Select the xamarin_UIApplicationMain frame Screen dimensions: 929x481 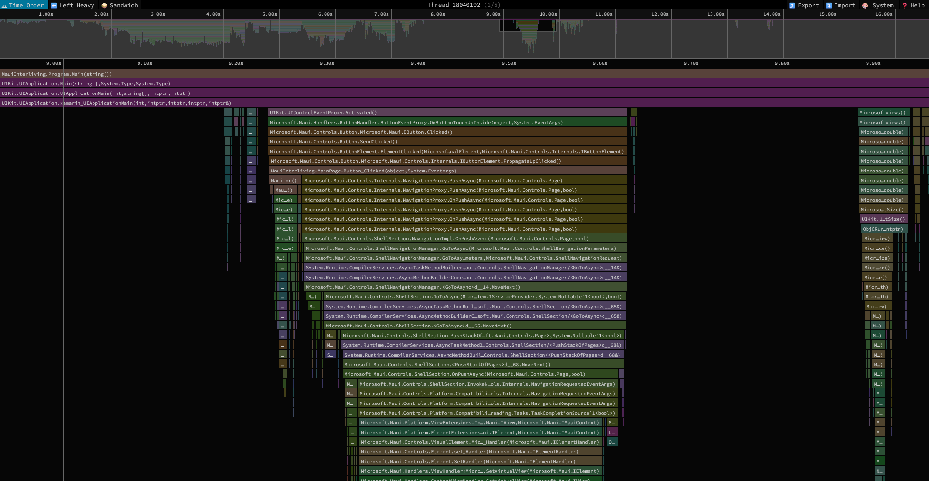[464, 103]
